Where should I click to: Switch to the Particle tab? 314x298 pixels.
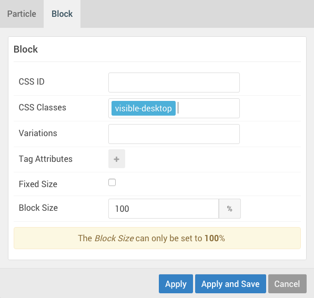22,14
